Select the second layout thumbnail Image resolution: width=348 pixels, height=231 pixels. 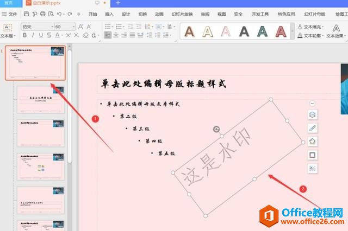pyautogui.click(x=41, y=100)
